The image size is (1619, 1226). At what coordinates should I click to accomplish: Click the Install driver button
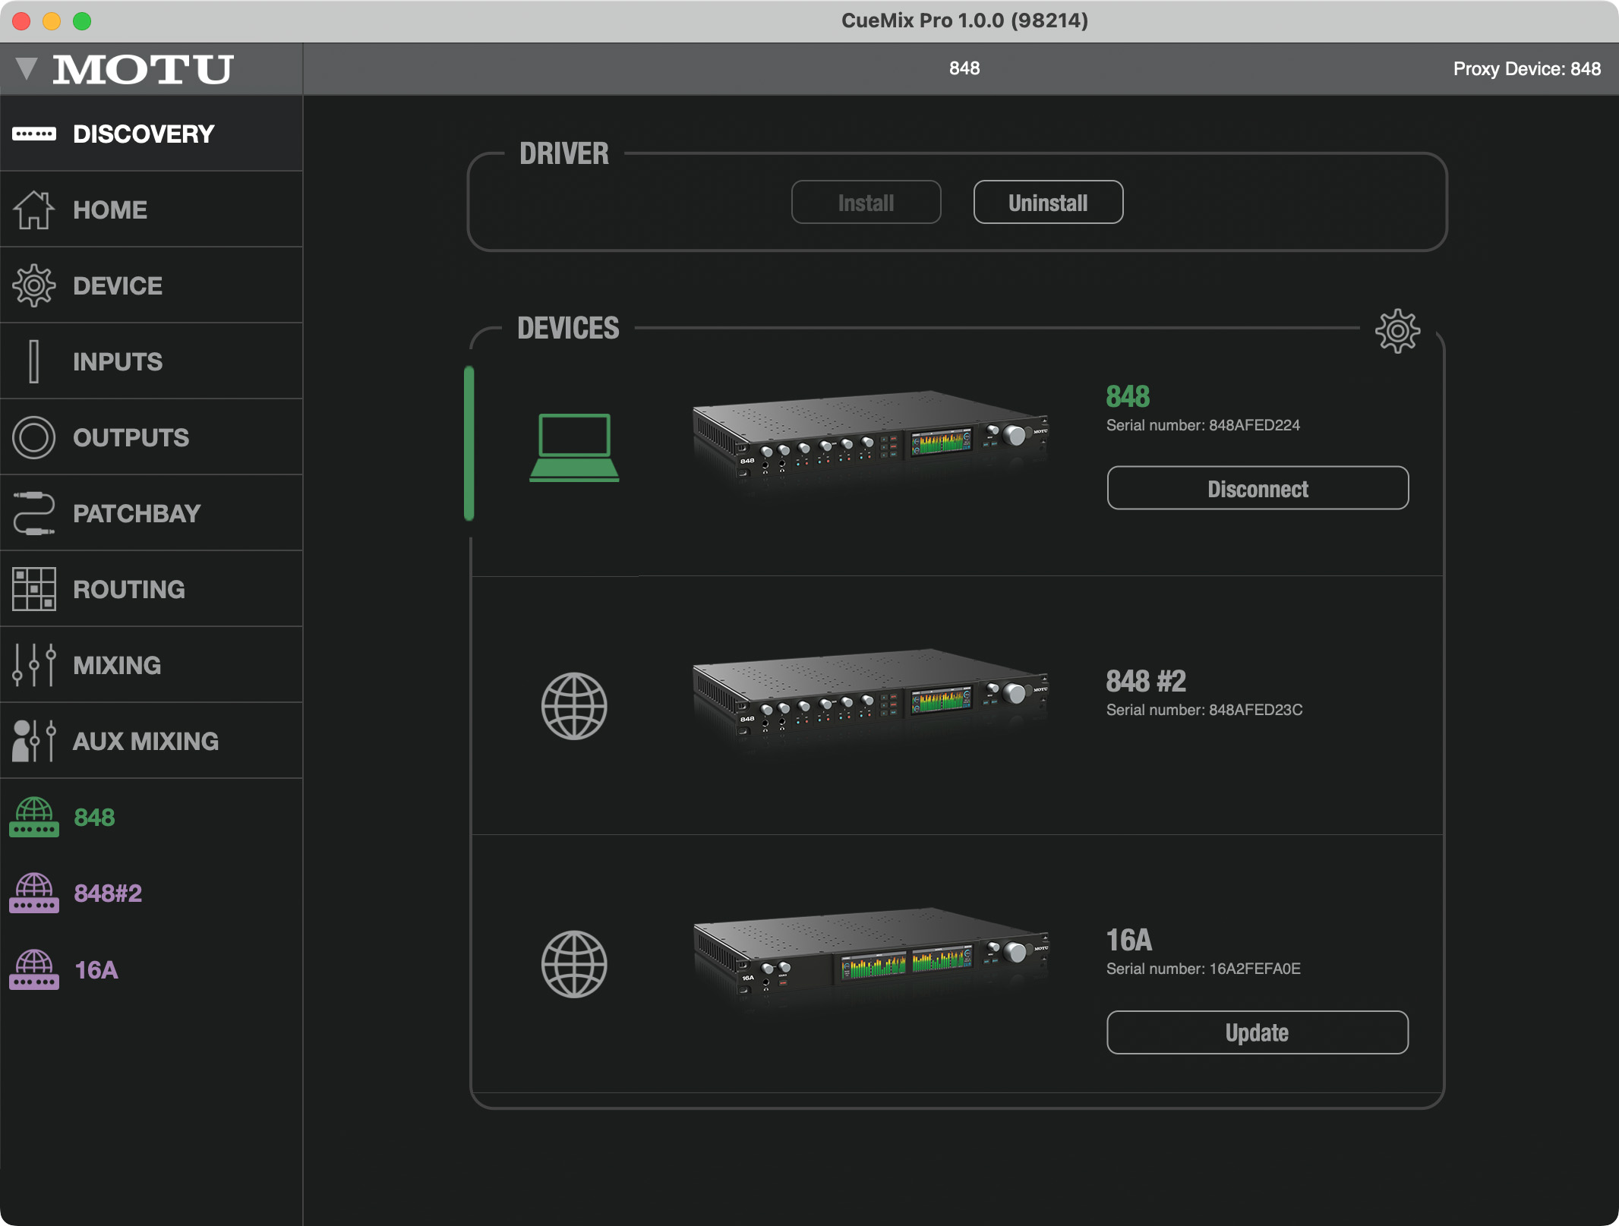coord(866,203)
